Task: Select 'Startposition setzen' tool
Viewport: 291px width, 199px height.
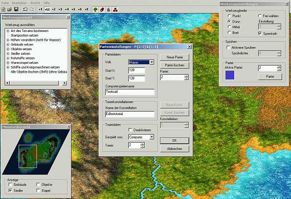Action: [x=25, y=35]
